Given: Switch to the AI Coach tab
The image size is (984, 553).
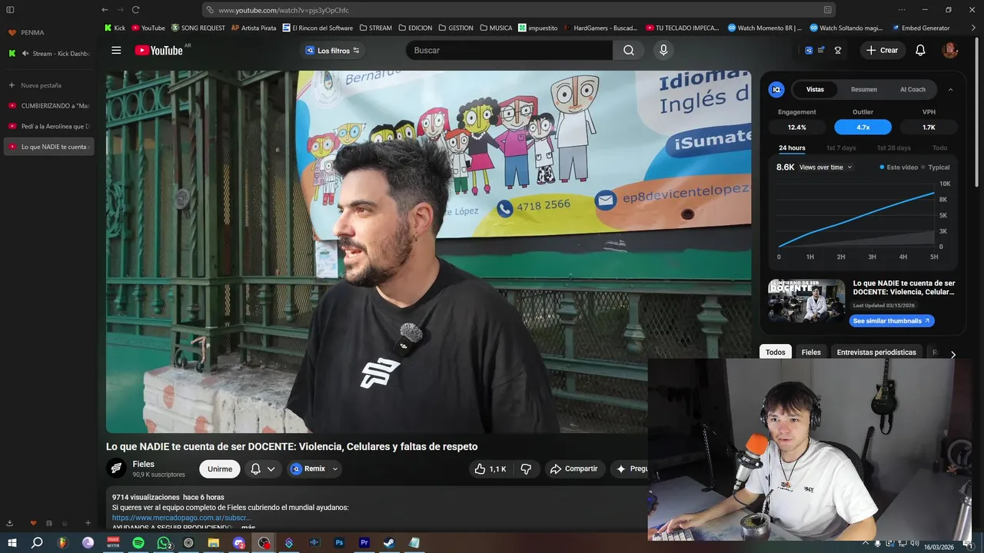Looking at the screenshot, I should (x=913, y=90).
